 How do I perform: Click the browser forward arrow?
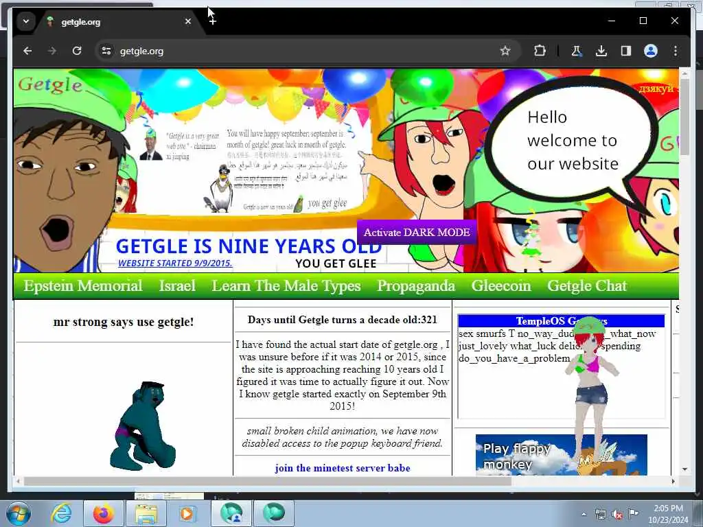coord(52,51)
